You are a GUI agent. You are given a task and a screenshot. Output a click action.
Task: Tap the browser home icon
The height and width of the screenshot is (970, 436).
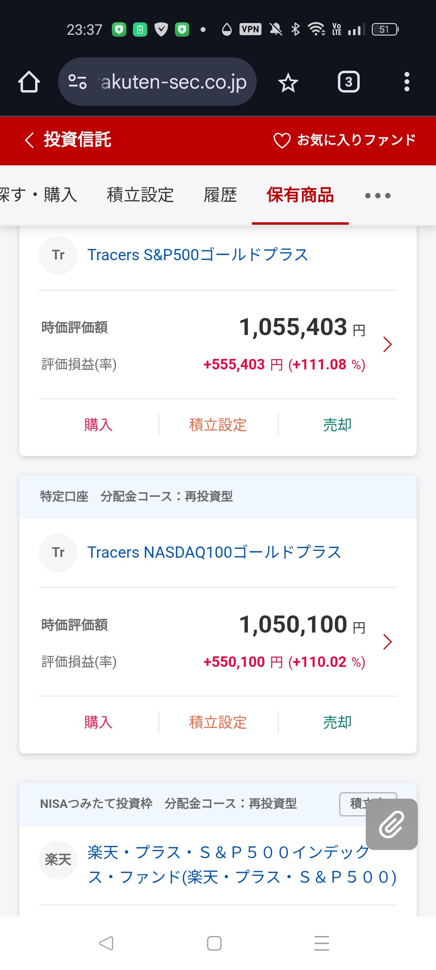point(29,82)
